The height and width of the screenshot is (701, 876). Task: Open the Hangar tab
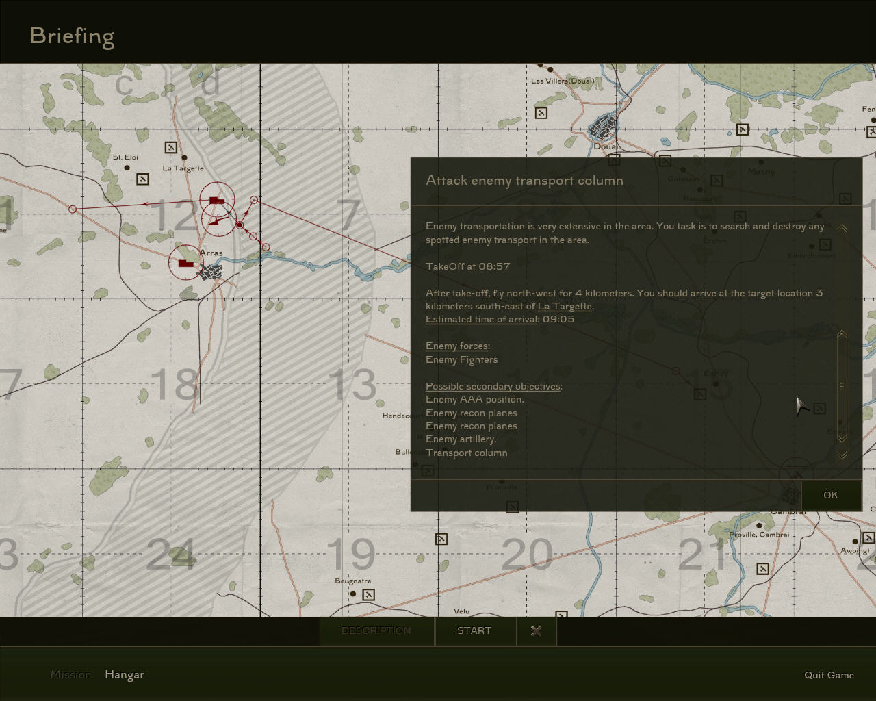point(125,675)
